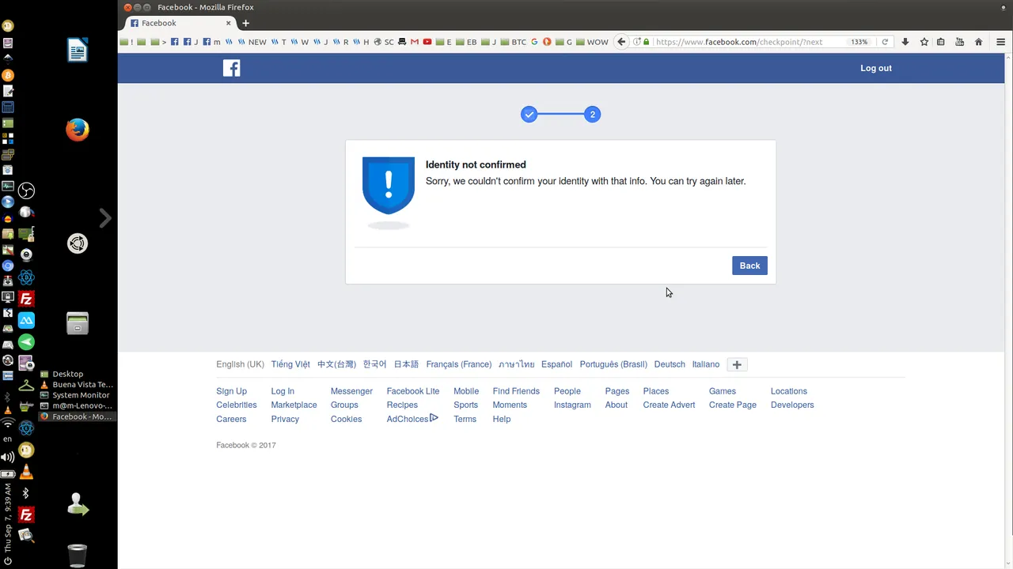Open the Facebook Lite footer link
The height and width of the screenshot is (569, 1013).
click(412, 391)
